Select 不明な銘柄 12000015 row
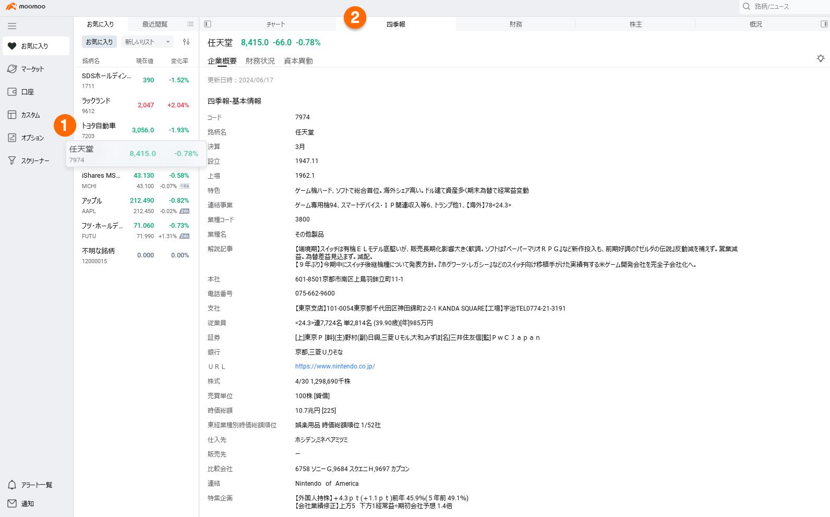Viewport: 830px width, 517px height. [x=136, y=255]
